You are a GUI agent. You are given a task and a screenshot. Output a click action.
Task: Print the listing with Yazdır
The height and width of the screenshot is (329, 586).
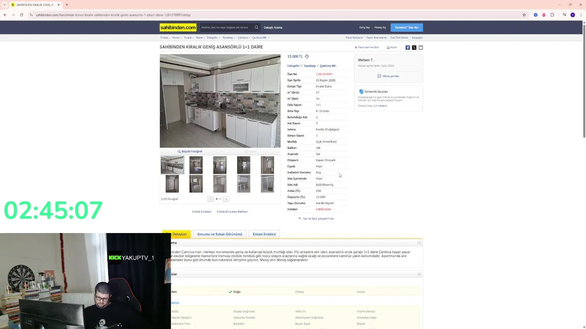(392, 48)
